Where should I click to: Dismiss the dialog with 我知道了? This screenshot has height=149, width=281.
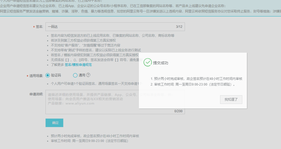(231, 99)
